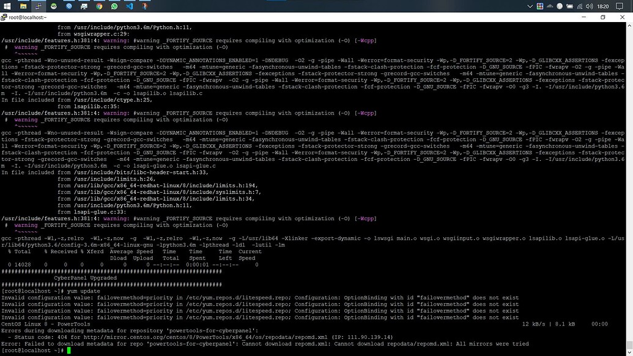Open WhatsApp from the taskbar
Screen dimensions: 633x356
click(x=114, y=6)
